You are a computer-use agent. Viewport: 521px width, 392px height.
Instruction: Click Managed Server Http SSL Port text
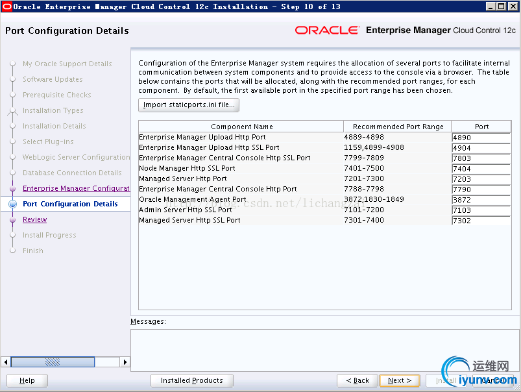(189, 220)
